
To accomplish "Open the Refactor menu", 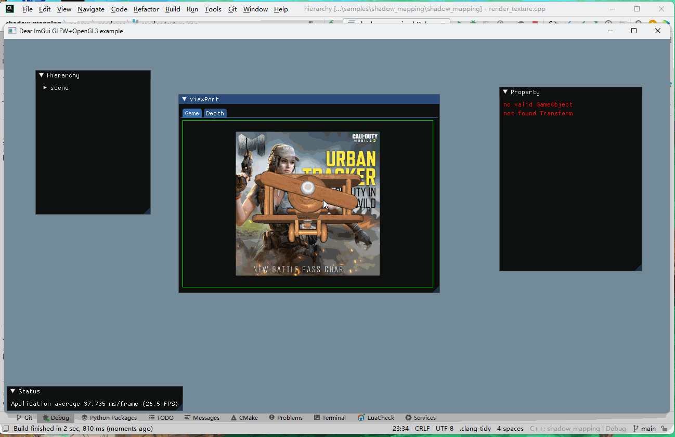I will (146, 9).
